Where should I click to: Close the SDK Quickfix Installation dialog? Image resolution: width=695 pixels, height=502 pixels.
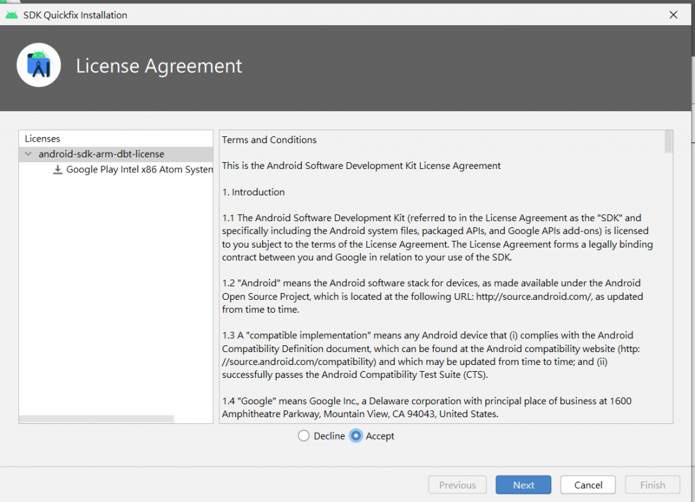point(673,15)
